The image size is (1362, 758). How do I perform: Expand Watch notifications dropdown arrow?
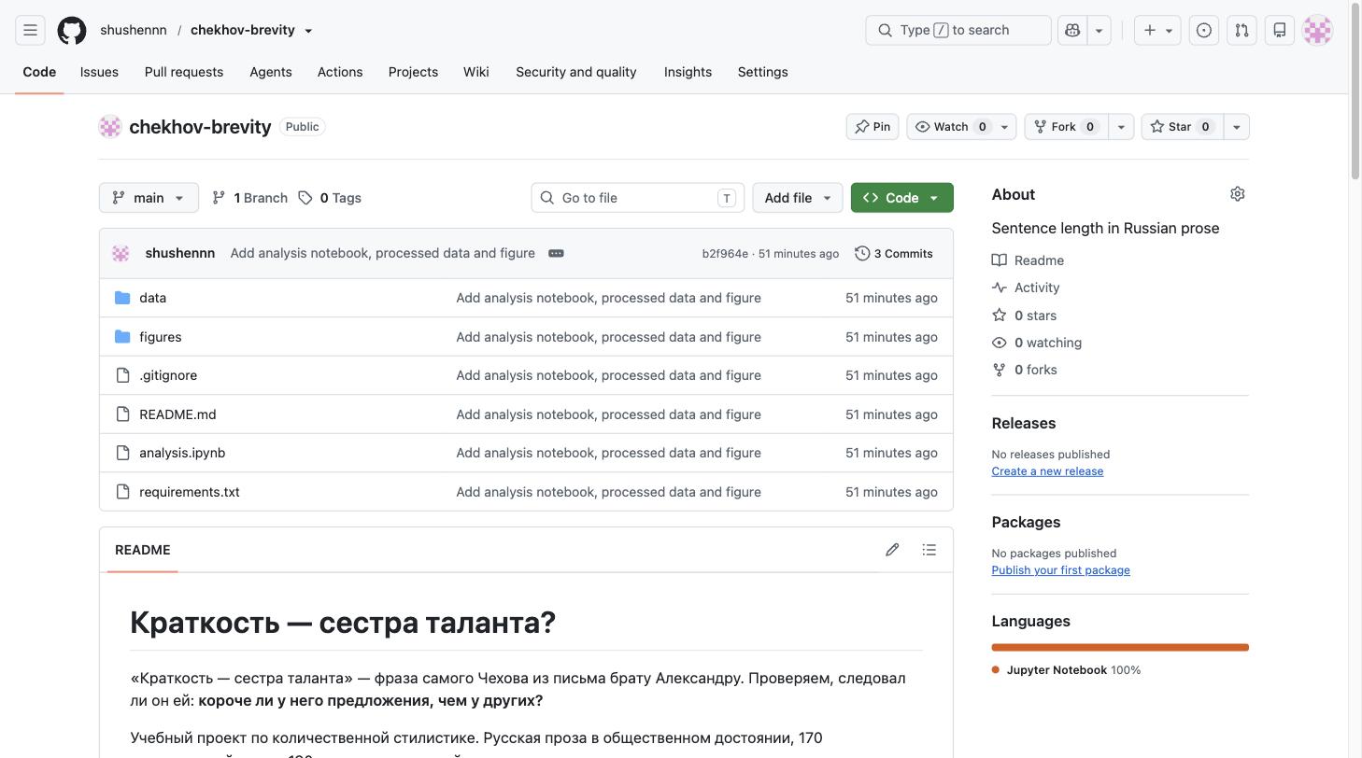(x=1005, y=127)
